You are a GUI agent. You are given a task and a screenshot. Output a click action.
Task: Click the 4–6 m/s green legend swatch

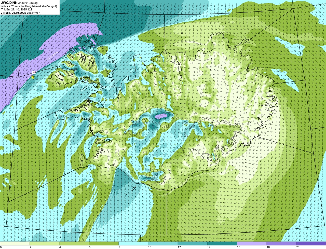74,244
